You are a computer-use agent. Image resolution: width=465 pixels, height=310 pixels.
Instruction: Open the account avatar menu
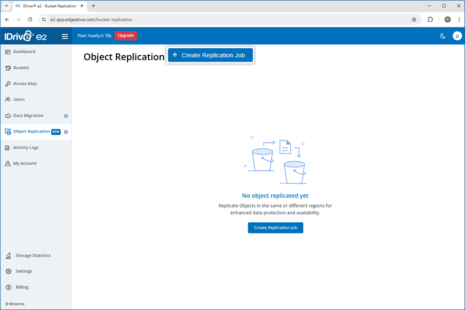(x=457, y=36)
